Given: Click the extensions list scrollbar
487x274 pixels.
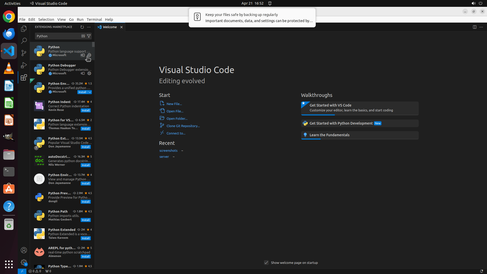Looking at the screenshot, I should [x=93, y=45].
